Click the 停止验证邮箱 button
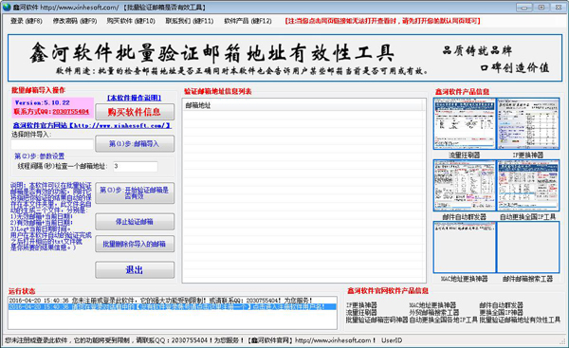Screen dimensions: 569x348 [x=135, y=222]
